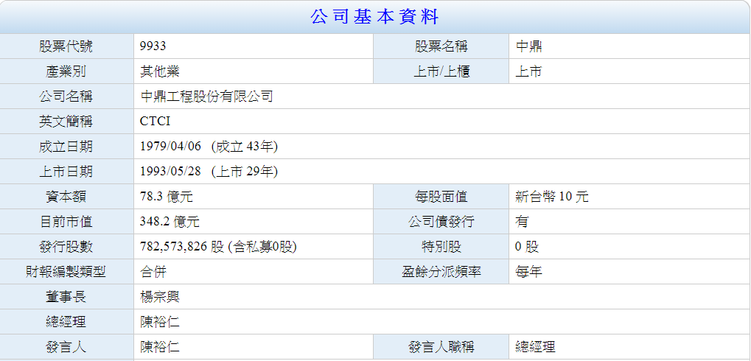
Task: Click the 發言人職稱 label cell
Action: click(x=441, y=347)
